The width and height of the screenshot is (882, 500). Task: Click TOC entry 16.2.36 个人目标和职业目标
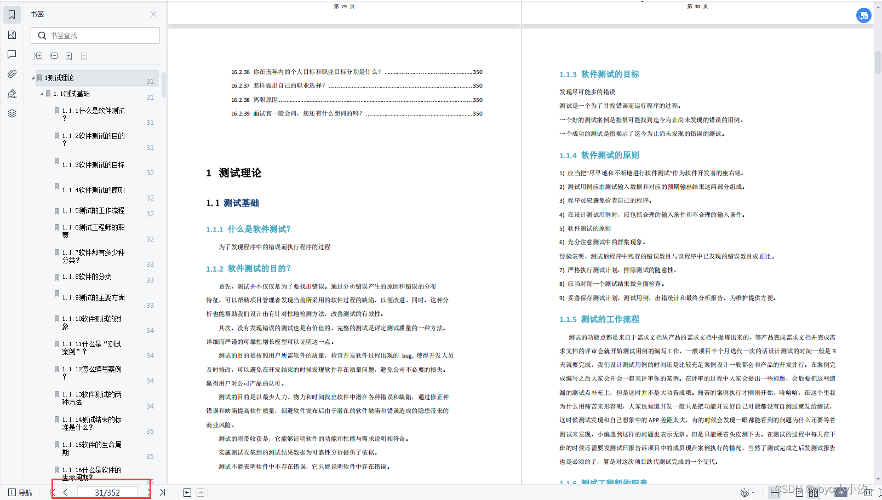point(357,72)
